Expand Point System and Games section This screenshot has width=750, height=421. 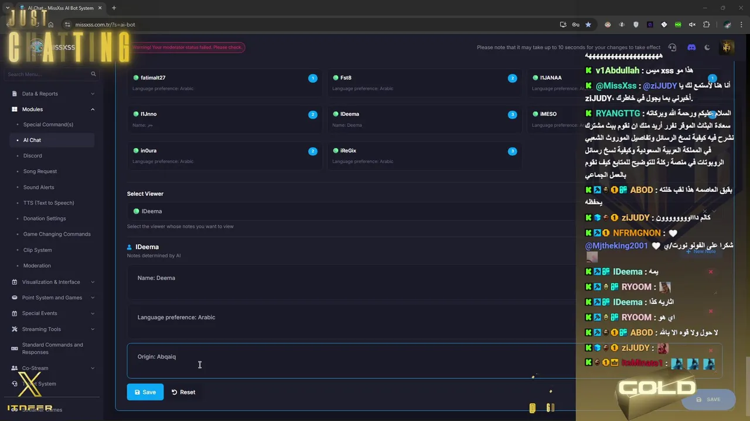click(x=93, y=298)
